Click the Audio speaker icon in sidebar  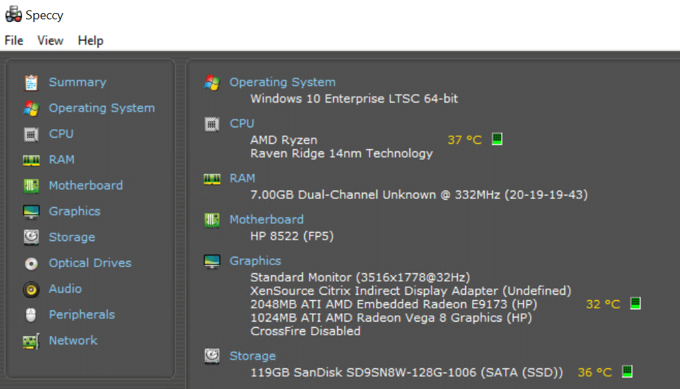tap(31, 289)
